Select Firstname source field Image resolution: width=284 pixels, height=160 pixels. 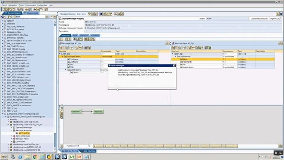(74, 59)
